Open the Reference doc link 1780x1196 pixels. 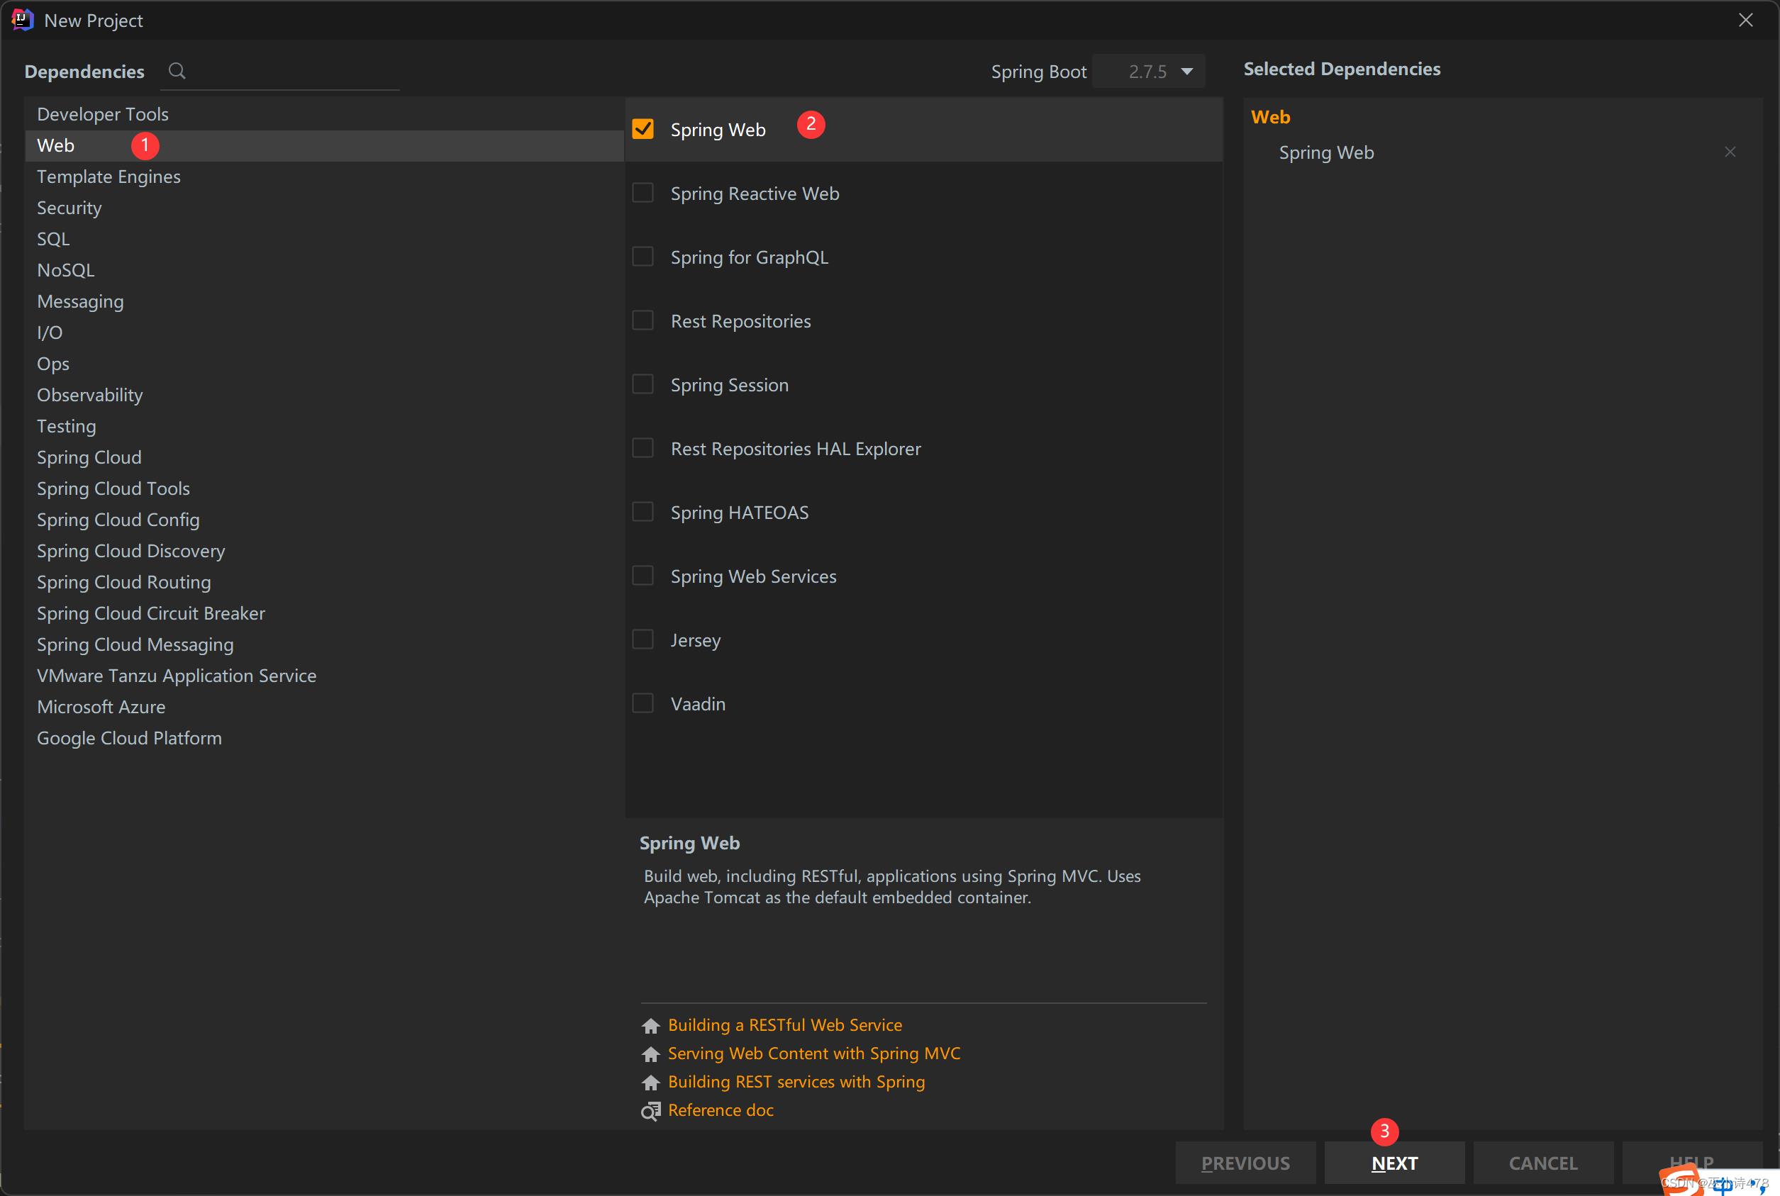(x=721, y=1110)
